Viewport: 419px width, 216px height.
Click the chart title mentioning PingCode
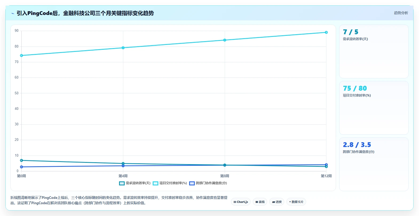click(85, 13)
